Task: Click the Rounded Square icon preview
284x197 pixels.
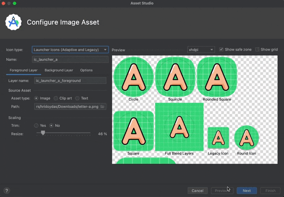Action: pyautogui.click(x=217, y=77)
